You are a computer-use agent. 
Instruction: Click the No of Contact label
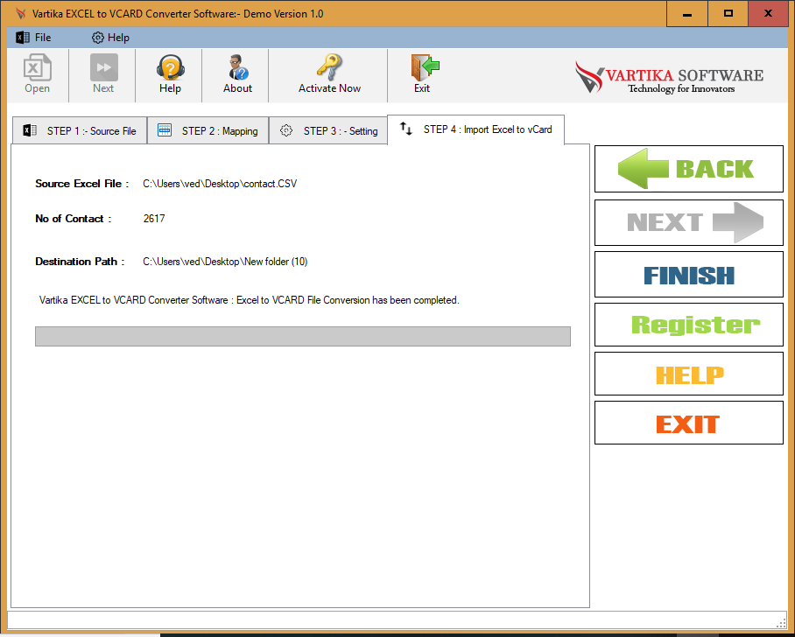(x=73, y=219)
